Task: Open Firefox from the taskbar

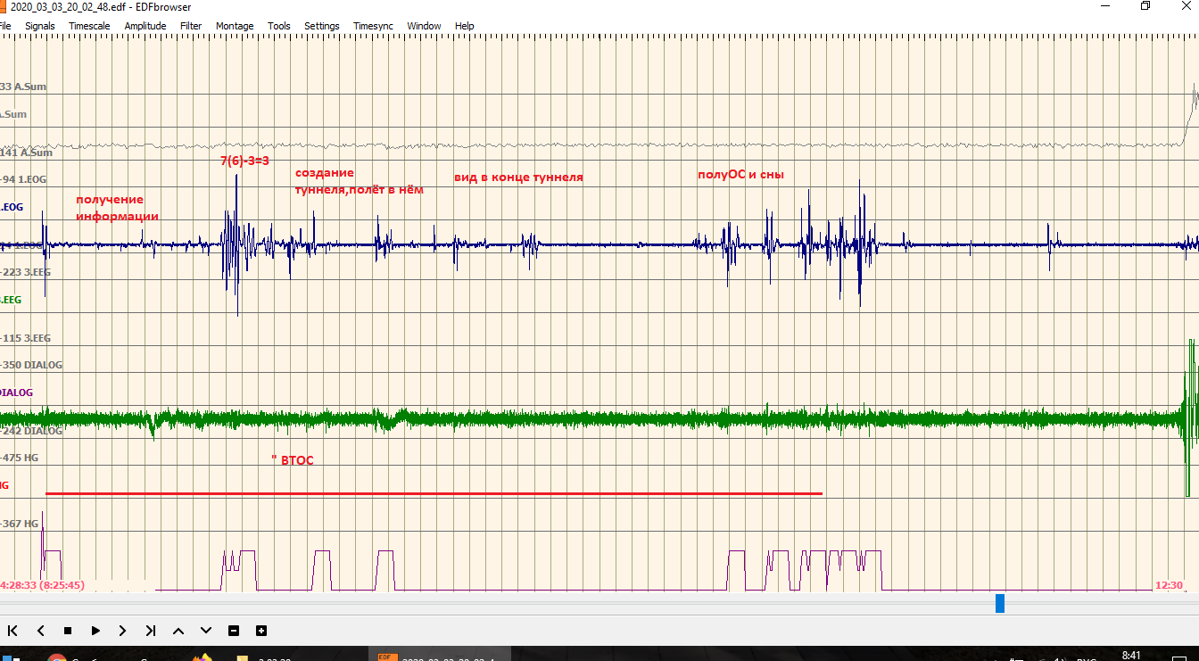Action: pos(202,658)
